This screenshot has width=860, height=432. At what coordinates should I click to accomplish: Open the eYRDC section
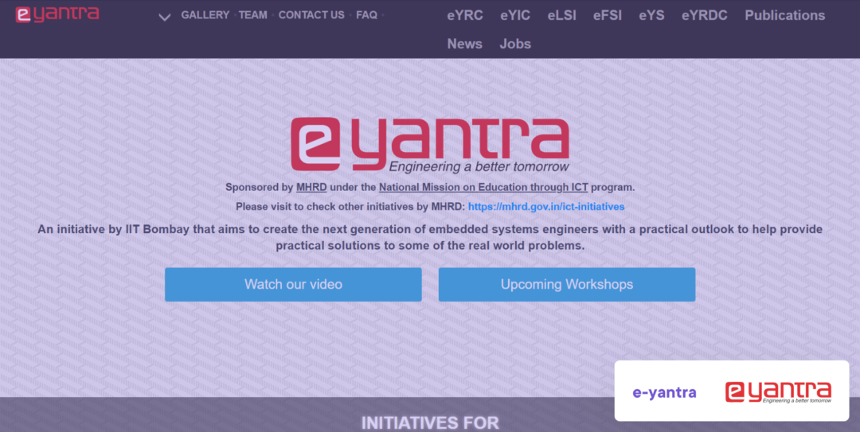click(x=704, y=15)
